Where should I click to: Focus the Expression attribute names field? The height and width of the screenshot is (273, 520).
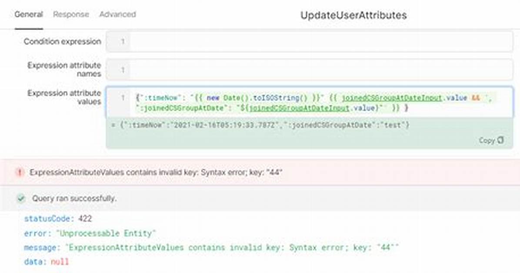(x=310, y=70)
